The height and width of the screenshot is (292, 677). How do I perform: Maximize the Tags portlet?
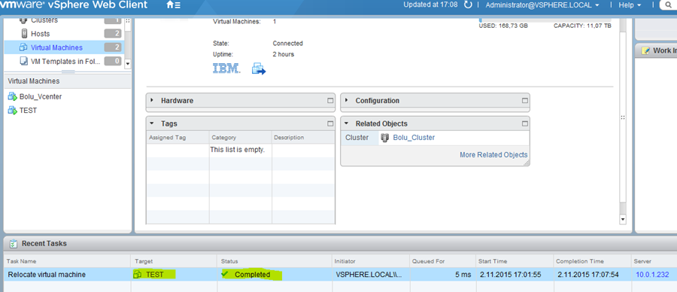click(330, 123)
